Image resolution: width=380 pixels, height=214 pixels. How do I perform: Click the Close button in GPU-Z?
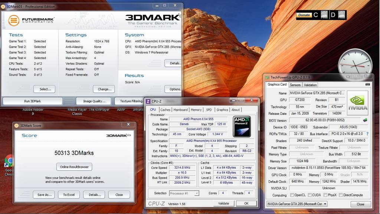point(360,204)
